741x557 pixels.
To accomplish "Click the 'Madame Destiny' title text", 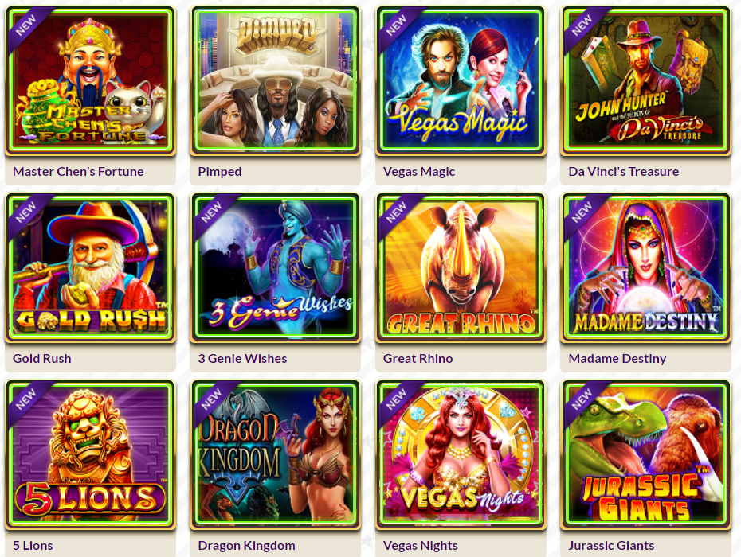I will [x=617, y=359].
